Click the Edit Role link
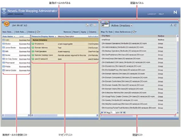181x137 pixels. coord(21,32)
